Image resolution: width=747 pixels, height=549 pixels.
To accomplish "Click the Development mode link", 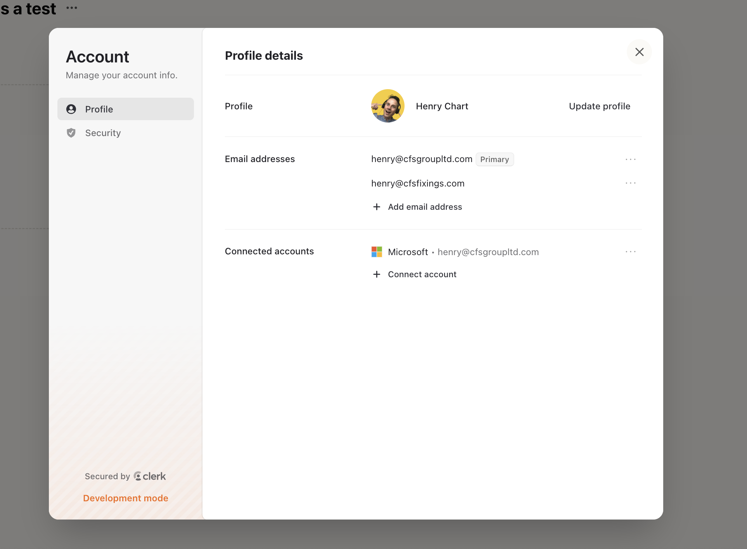I will [125, 498].
